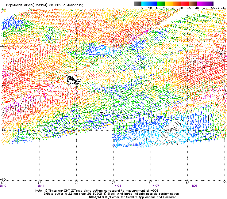Click the green 15-20 knots legend swatch
Viewport: 227px width, 199px height.
pos(161,4)
